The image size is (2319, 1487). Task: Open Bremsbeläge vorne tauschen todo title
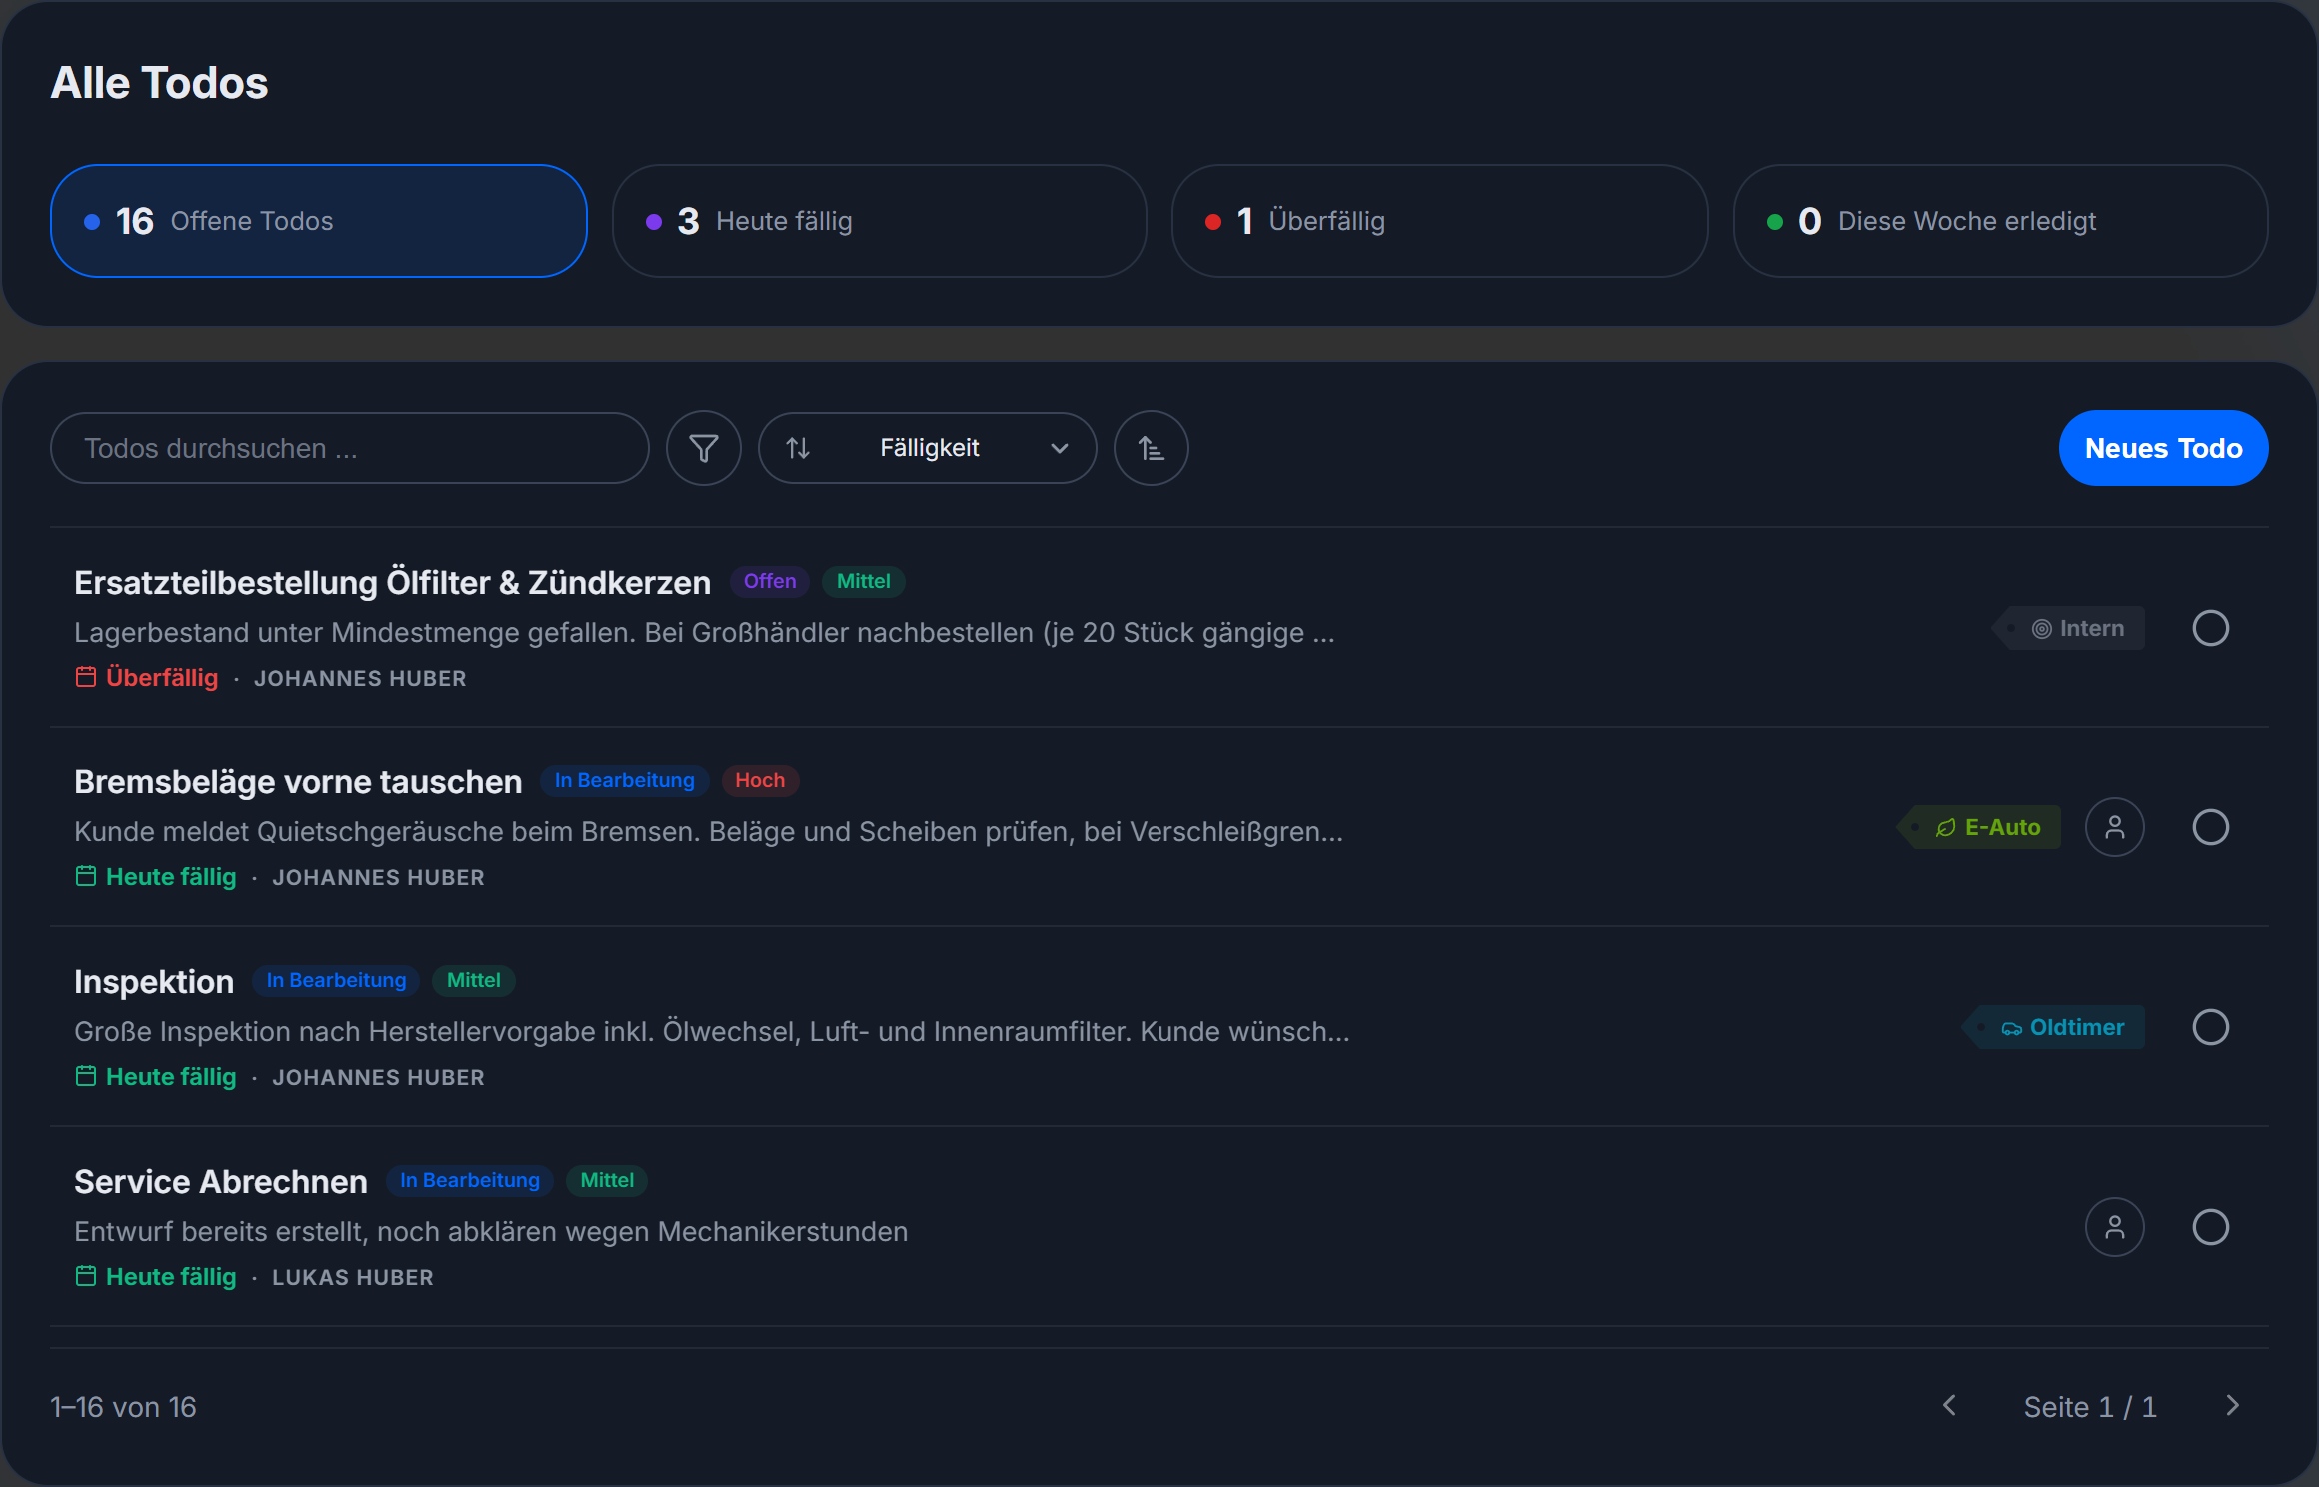tap(298, 781)
